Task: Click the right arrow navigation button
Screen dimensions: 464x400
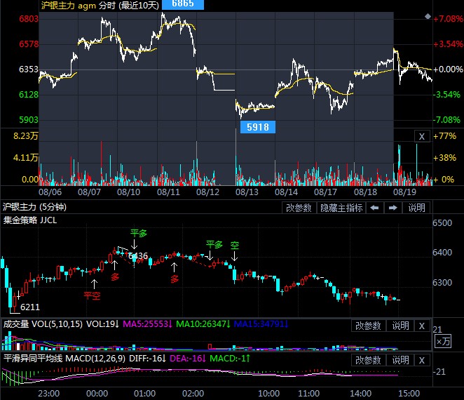Action: pyautogui.click(x=393, y=208)
